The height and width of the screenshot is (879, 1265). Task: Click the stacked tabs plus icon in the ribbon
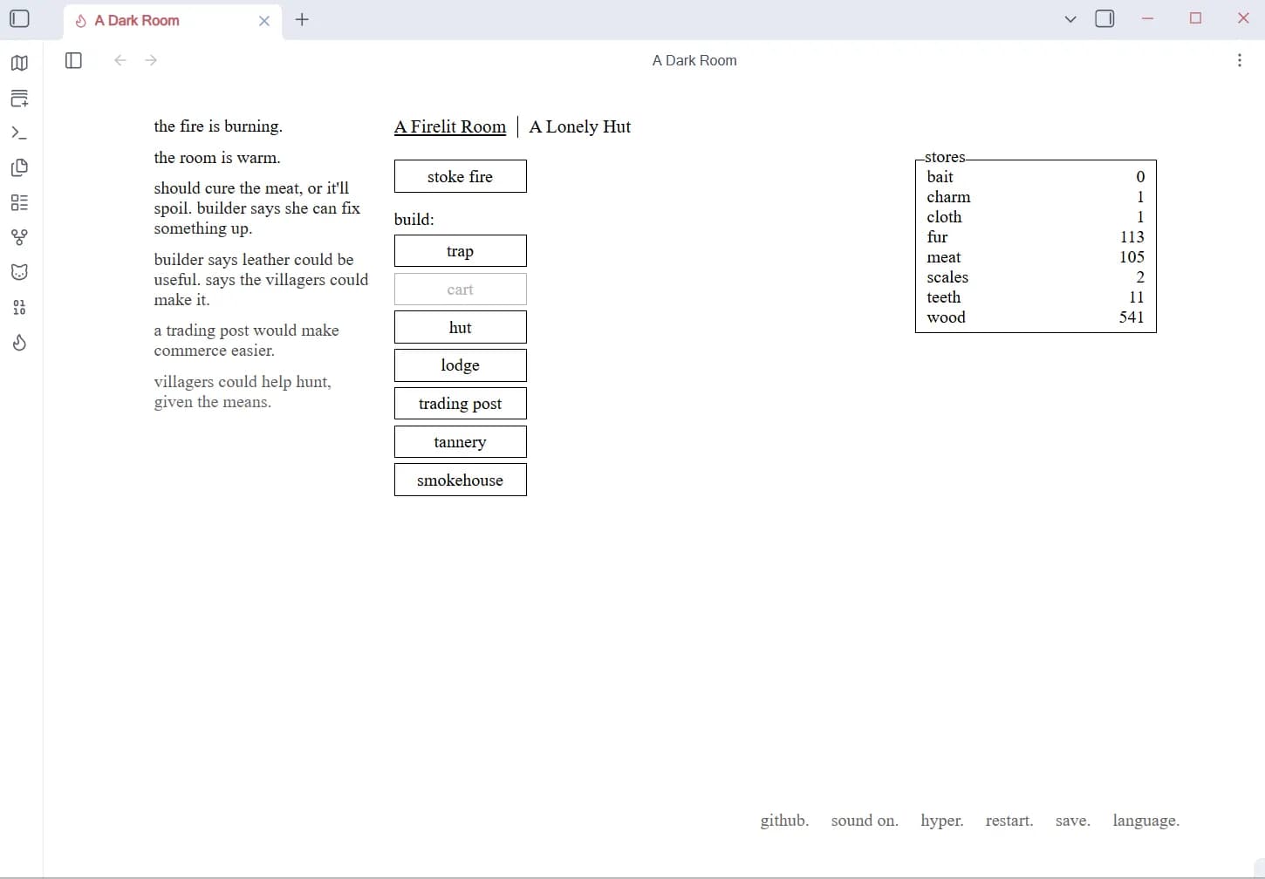[19, 98]
